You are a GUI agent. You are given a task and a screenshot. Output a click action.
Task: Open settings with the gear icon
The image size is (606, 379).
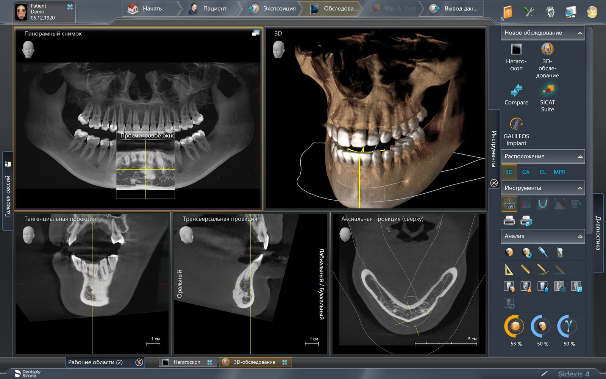tap(550, 12)
